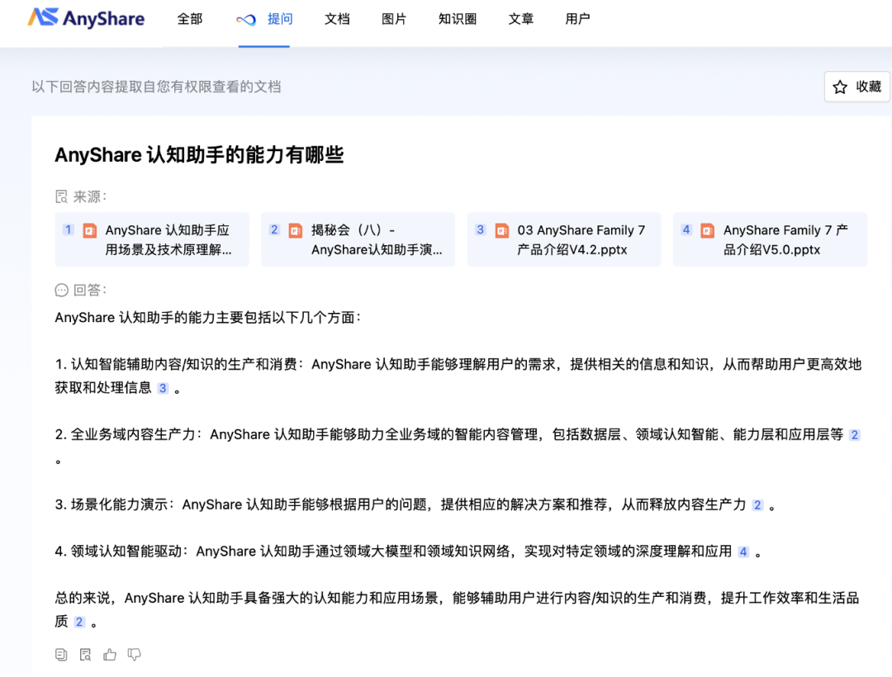
Task: Expand source card 揭秘会（八）AnyShare认知助手演示
Action: 358,239
